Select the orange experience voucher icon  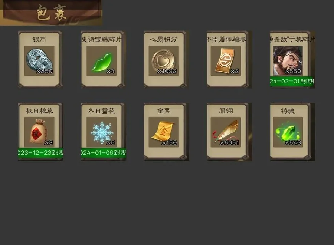[x=226, y=61]
